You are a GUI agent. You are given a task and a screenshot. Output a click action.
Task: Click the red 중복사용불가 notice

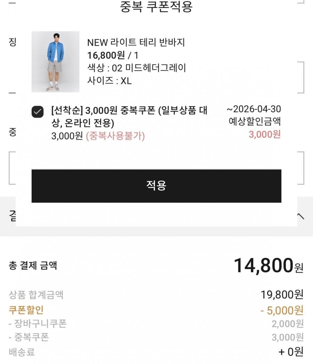click(115, 136)
